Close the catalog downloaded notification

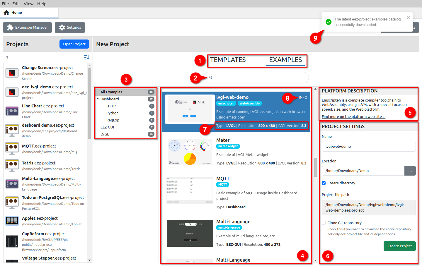coord(408,18)
